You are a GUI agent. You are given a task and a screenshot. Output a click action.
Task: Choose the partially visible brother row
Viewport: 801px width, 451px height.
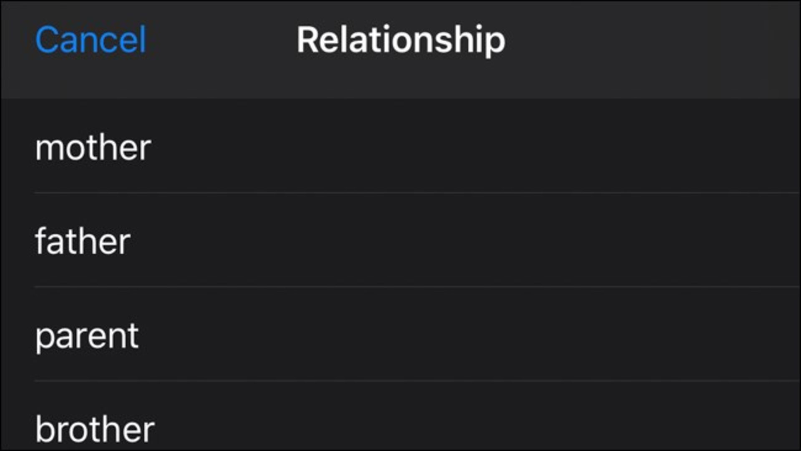point(400,416)
